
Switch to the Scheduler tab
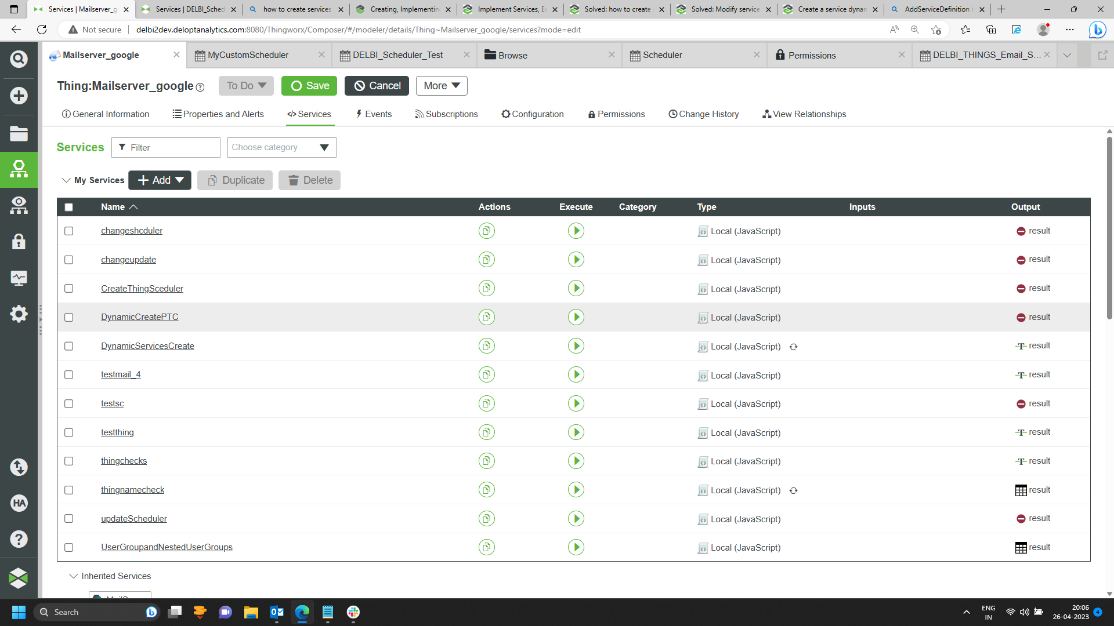[x=661, y=54]
